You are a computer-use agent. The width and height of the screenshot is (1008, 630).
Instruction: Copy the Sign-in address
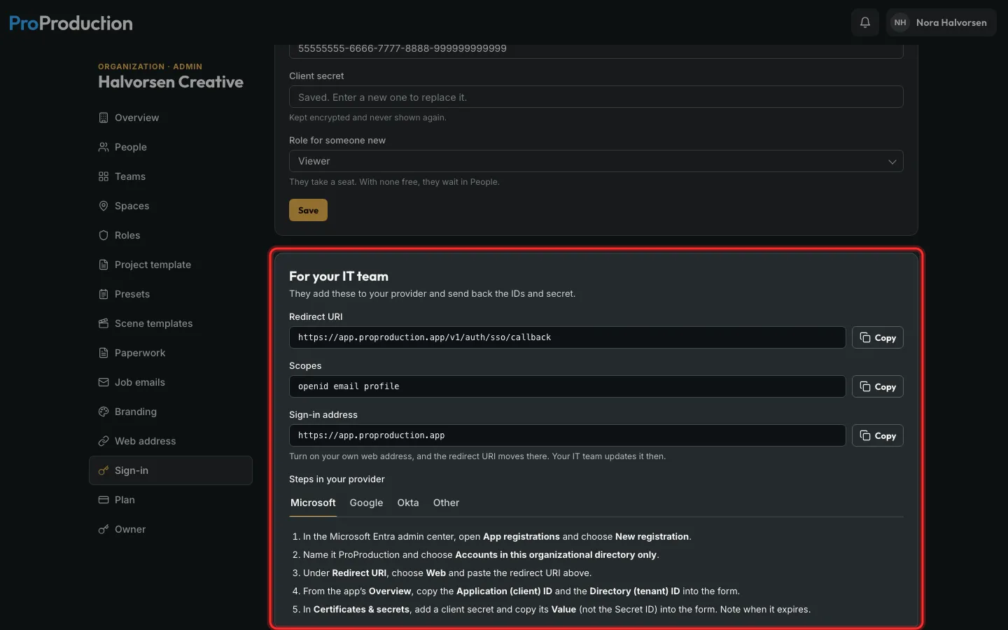pyautogui.click(x=878, y=435)
